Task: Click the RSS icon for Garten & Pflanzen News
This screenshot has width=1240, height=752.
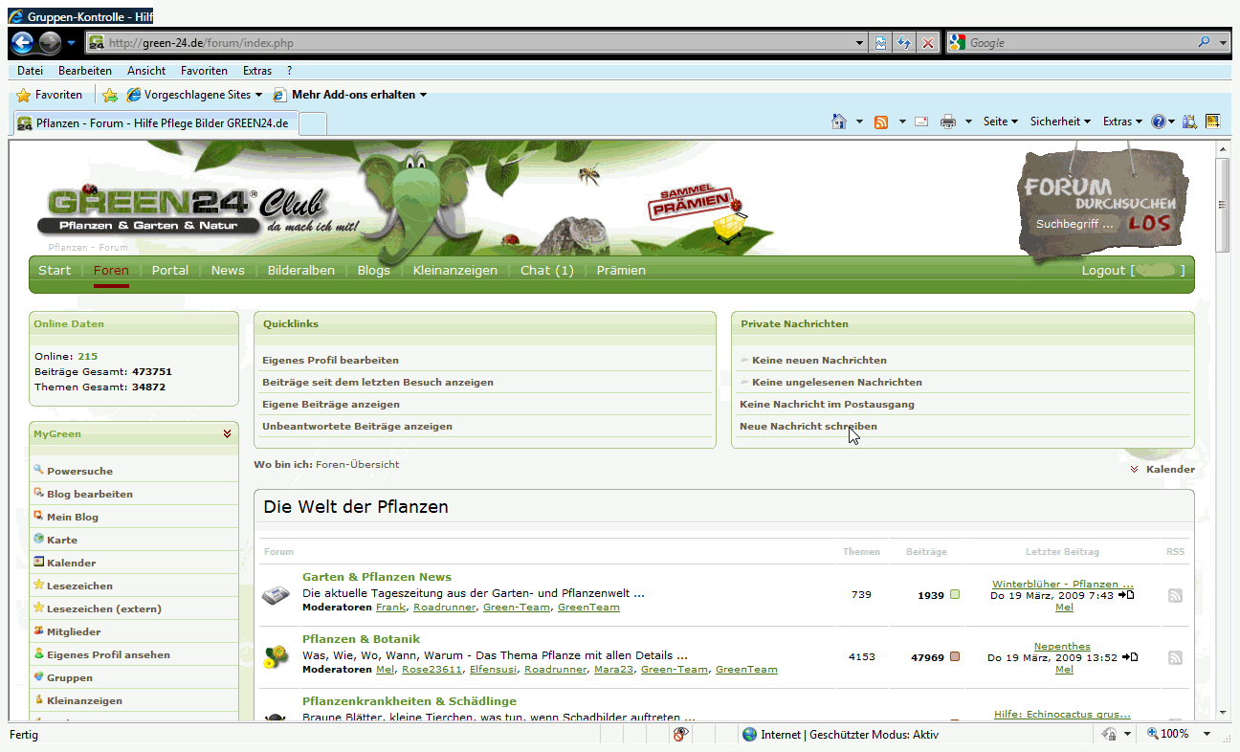Action: (1175, 595)
